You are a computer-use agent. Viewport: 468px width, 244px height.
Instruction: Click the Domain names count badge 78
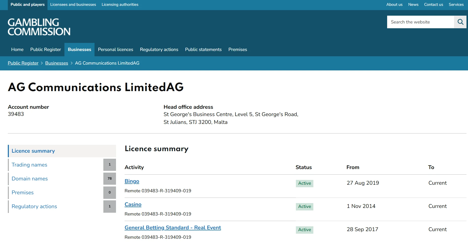tap(110, 179)
